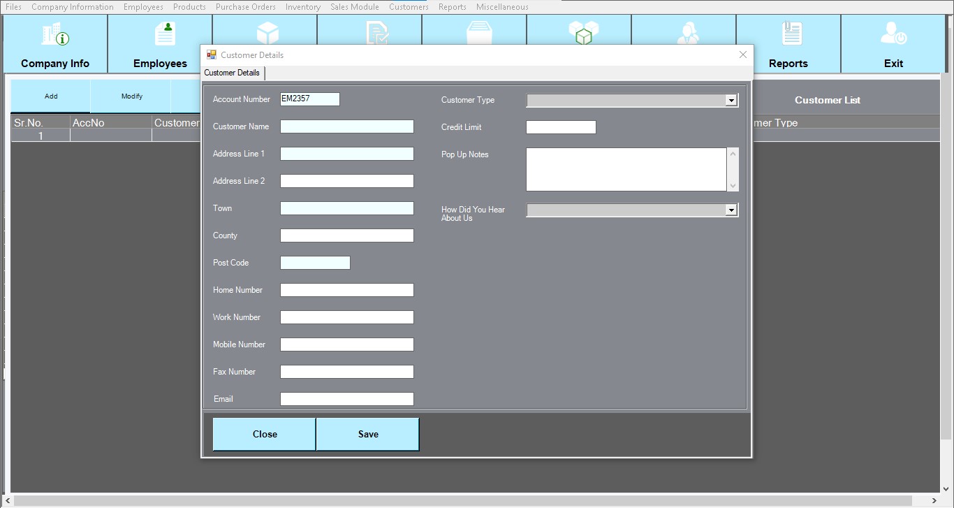Click the Modify customer button
The height and width of the screenshot is (508, 954).
coord(131,96)
